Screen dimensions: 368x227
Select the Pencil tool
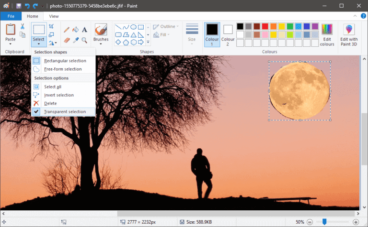click(67, 30)
